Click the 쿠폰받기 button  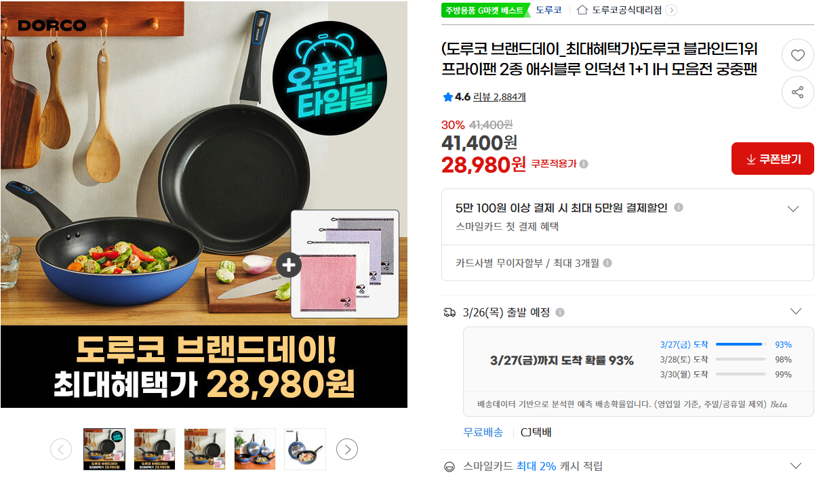point(773,159)
